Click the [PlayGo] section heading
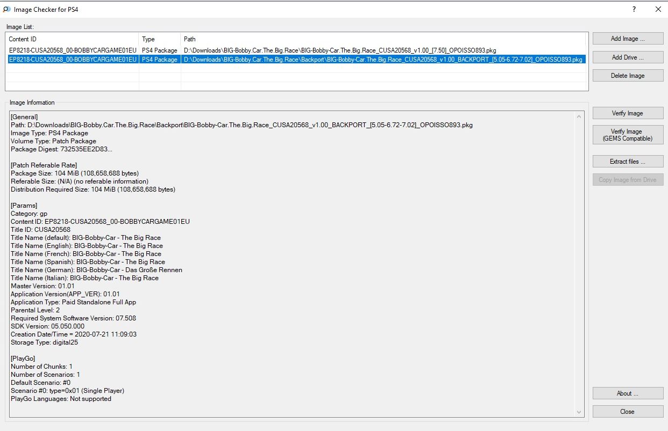 23,359
